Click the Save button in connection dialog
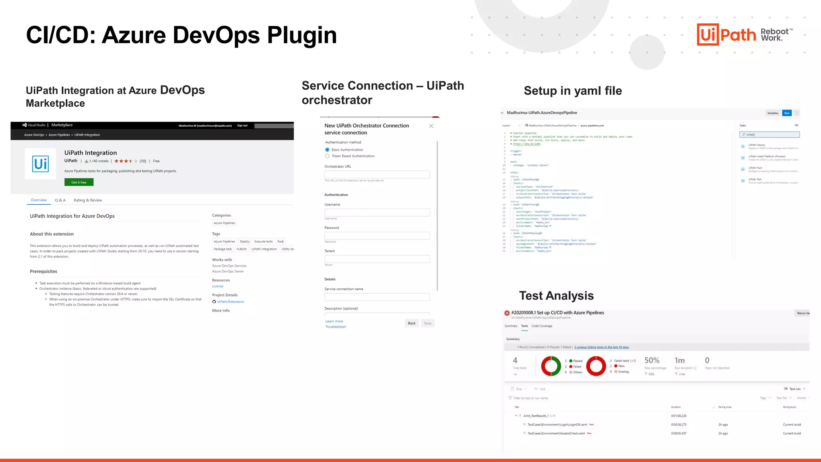 click(428, 323)
